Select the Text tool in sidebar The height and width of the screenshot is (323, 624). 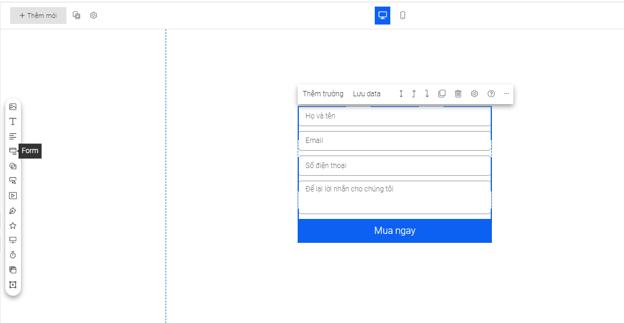coord(13,121)
